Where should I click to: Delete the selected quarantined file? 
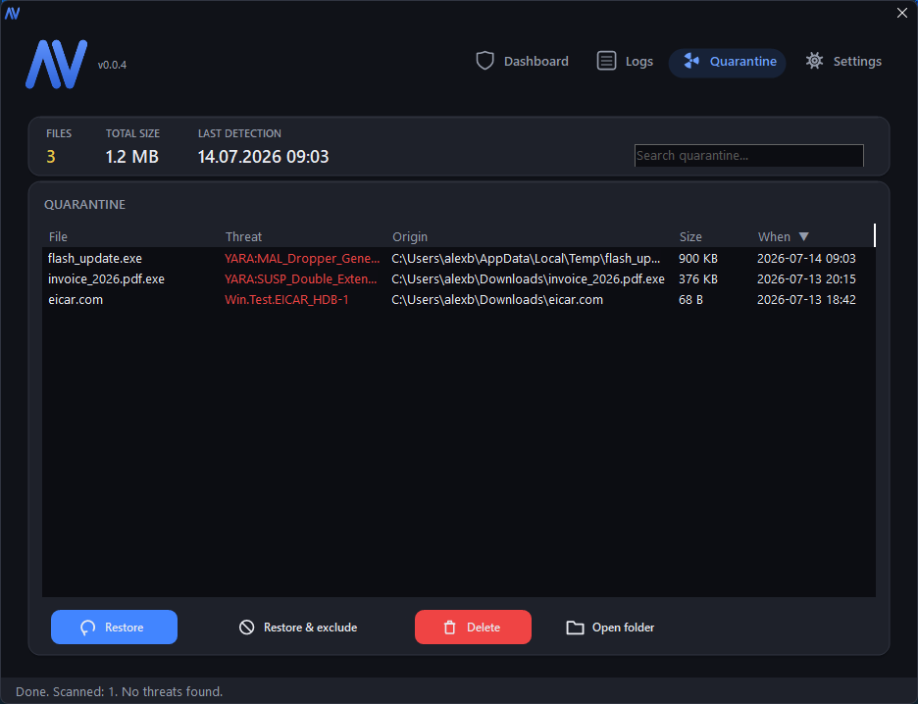coord(473,628)
